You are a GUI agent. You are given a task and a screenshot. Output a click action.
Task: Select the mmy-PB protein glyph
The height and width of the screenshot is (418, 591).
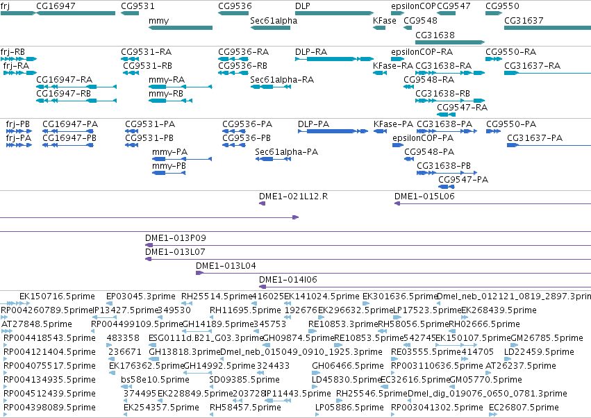tap(169, 173)
